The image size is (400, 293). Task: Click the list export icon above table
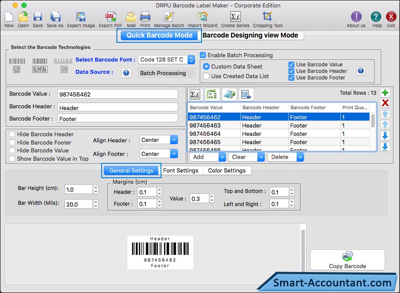tap(246, 94)
